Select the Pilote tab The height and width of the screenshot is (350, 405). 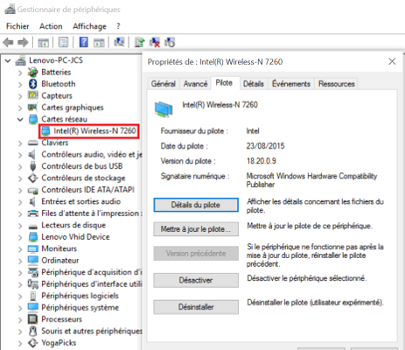pos(224,83)
